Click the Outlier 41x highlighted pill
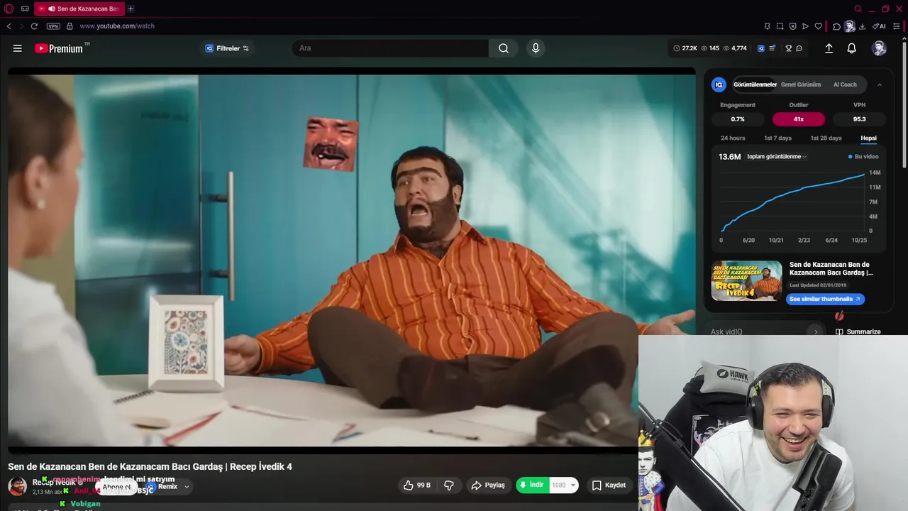This screenshot has height=511, width=908. 799,119
